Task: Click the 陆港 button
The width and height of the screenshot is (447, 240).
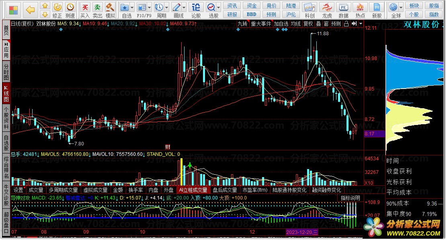Action: point(291,6)
